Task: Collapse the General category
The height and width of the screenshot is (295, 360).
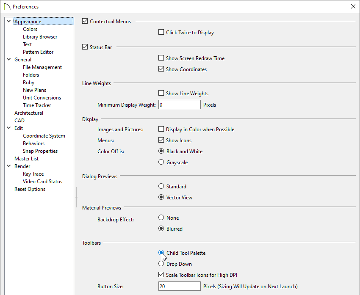Action: pyautogui.click(x=8, y=59)
